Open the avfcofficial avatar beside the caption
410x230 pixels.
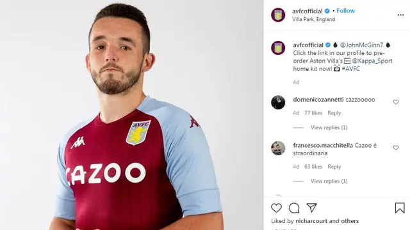(x=278, y=48)
